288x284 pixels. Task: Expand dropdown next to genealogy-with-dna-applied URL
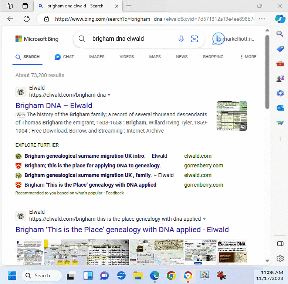click(204, 219)
